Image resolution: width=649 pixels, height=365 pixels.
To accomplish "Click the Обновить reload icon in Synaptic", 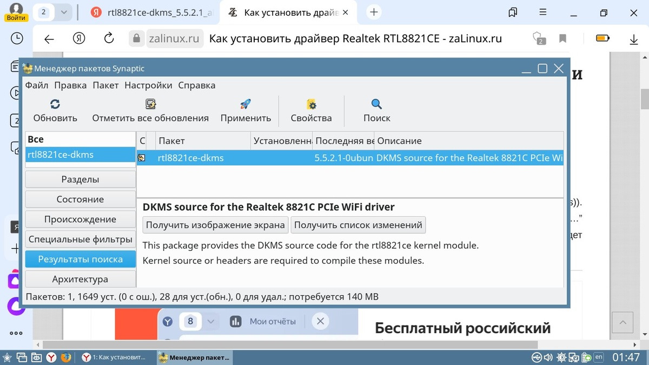I will pyautogui.click(x=55, y=104).
